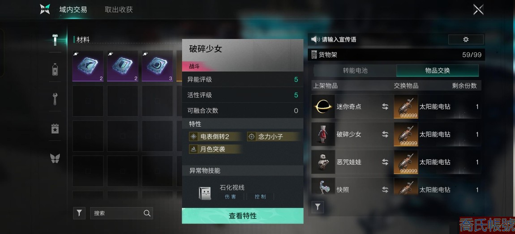515x234 pixels.
Task: Open the butterfly category icon in sidebar
Action: coord(55,158)
